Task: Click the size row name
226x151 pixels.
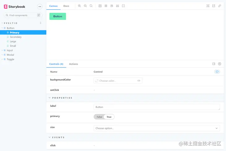Action: coord(52,127)
